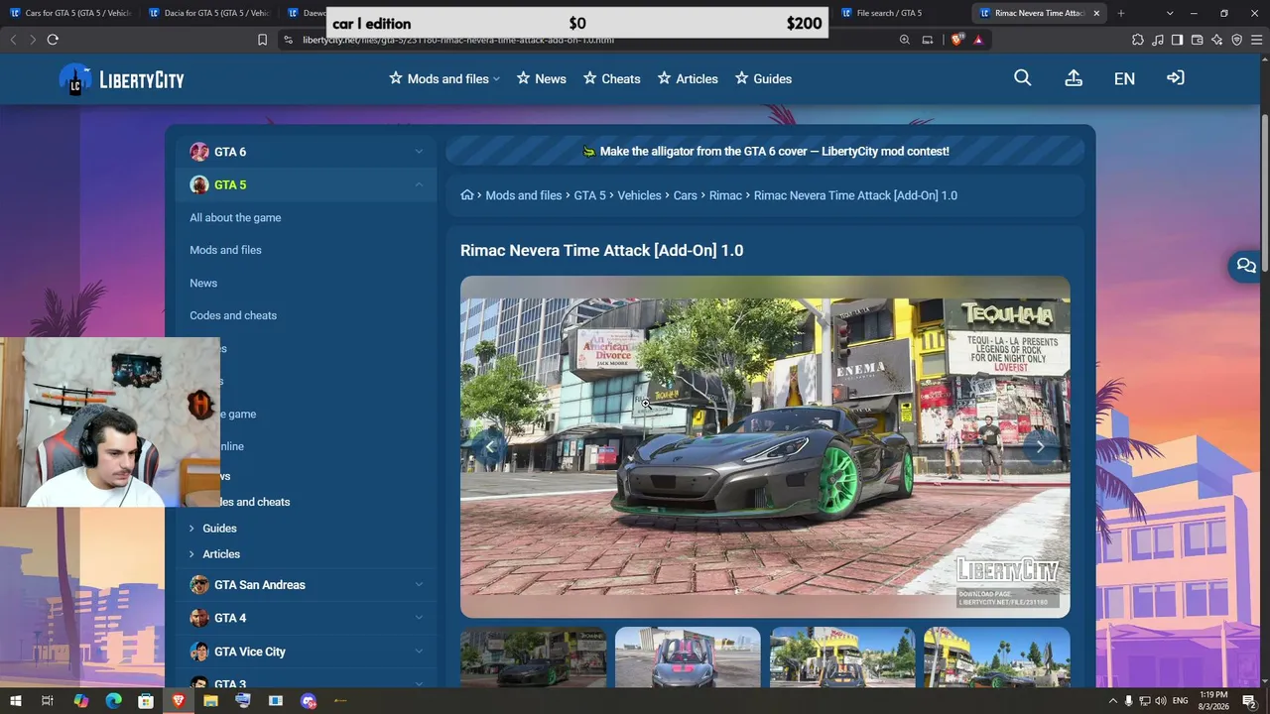Open the Articles menu item in header
1270x714 pixels.
coord(688,78)
